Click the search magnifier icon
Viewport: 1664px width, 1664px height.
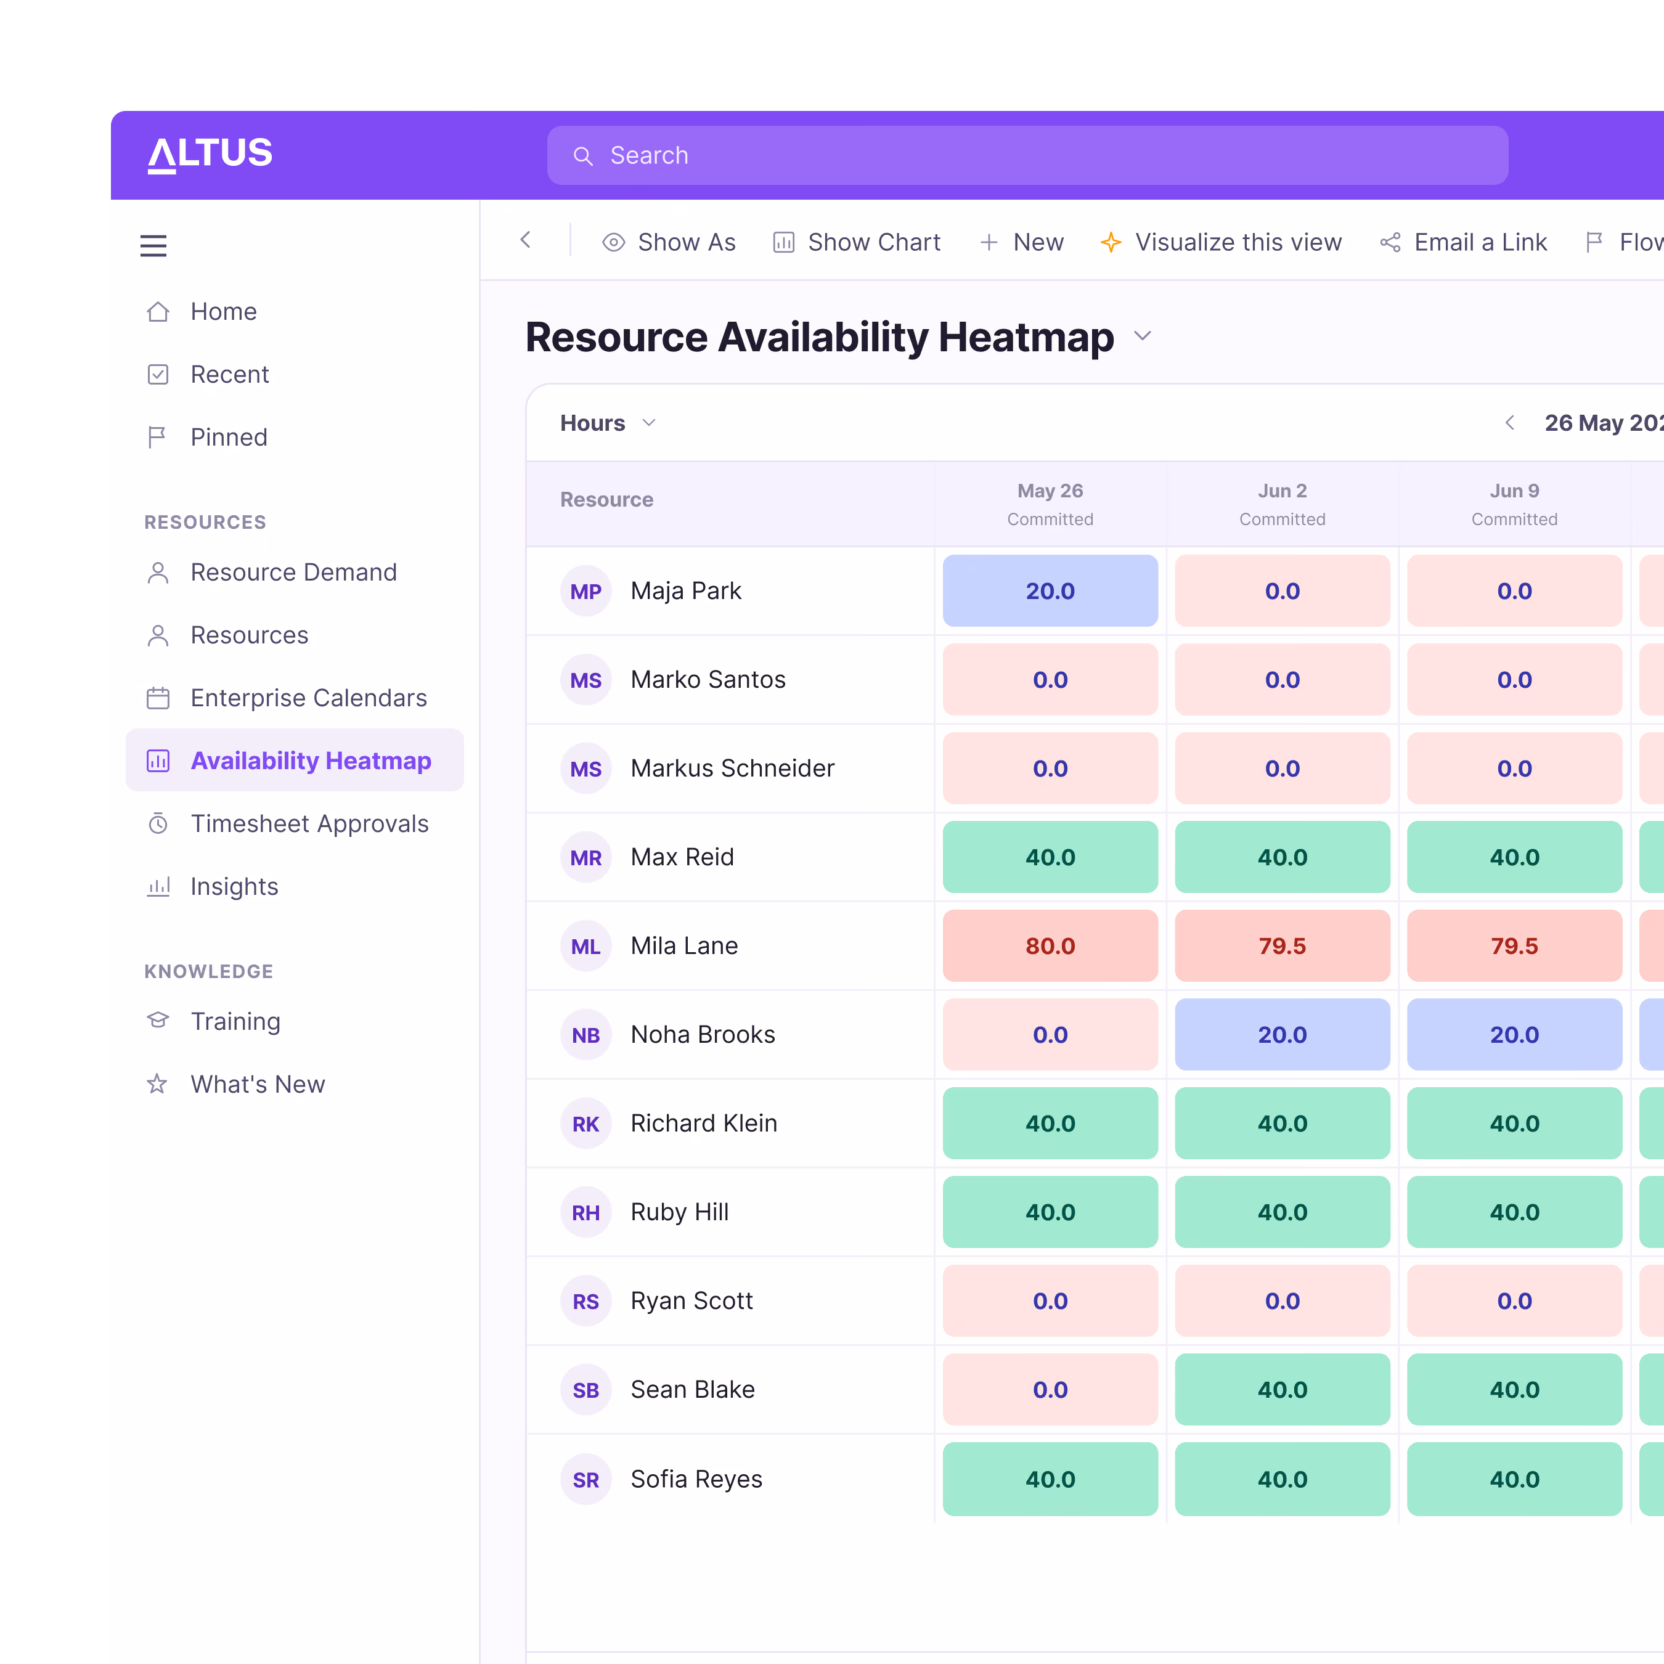point(583,156)
